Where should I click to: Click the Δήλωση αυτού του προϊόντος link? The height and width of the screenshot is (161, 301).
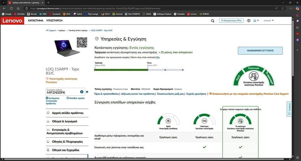pos(138,94)
